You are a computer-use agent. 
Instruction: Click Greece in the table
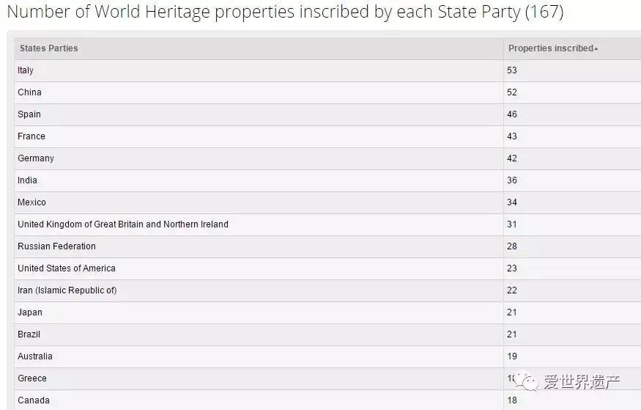32,378
